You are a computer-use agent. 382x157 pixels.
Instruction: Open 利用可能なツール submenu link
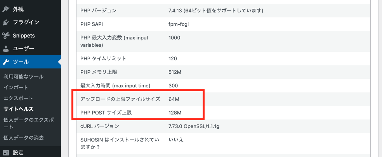pos(23,77)
